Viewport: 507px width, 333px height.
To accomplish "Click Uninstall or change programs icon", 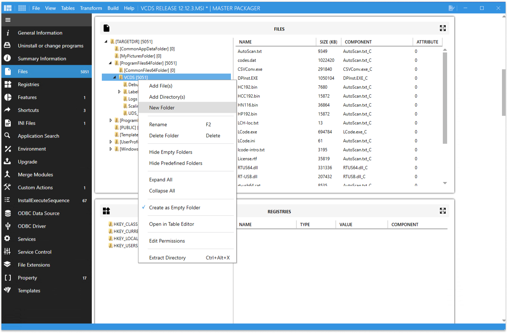I will pyautogui.click(x=8, y=45).
